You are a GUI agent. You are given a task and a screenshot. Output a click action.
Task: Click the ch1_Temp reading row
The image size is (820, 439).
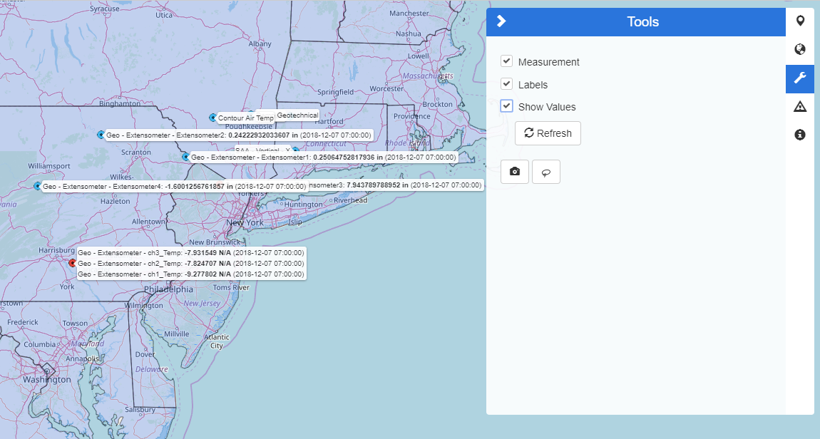click(x=191, y=274)
